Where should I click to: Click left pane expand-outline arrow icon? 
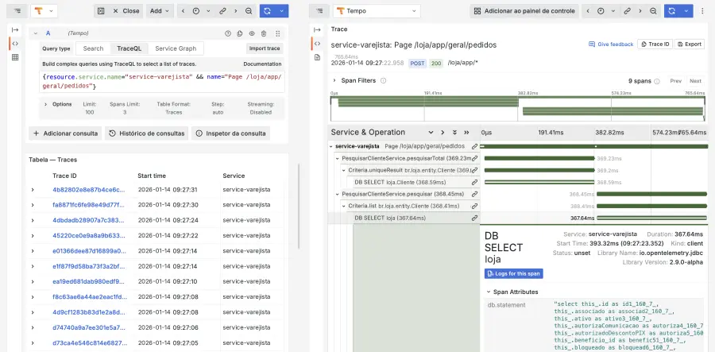15,29
